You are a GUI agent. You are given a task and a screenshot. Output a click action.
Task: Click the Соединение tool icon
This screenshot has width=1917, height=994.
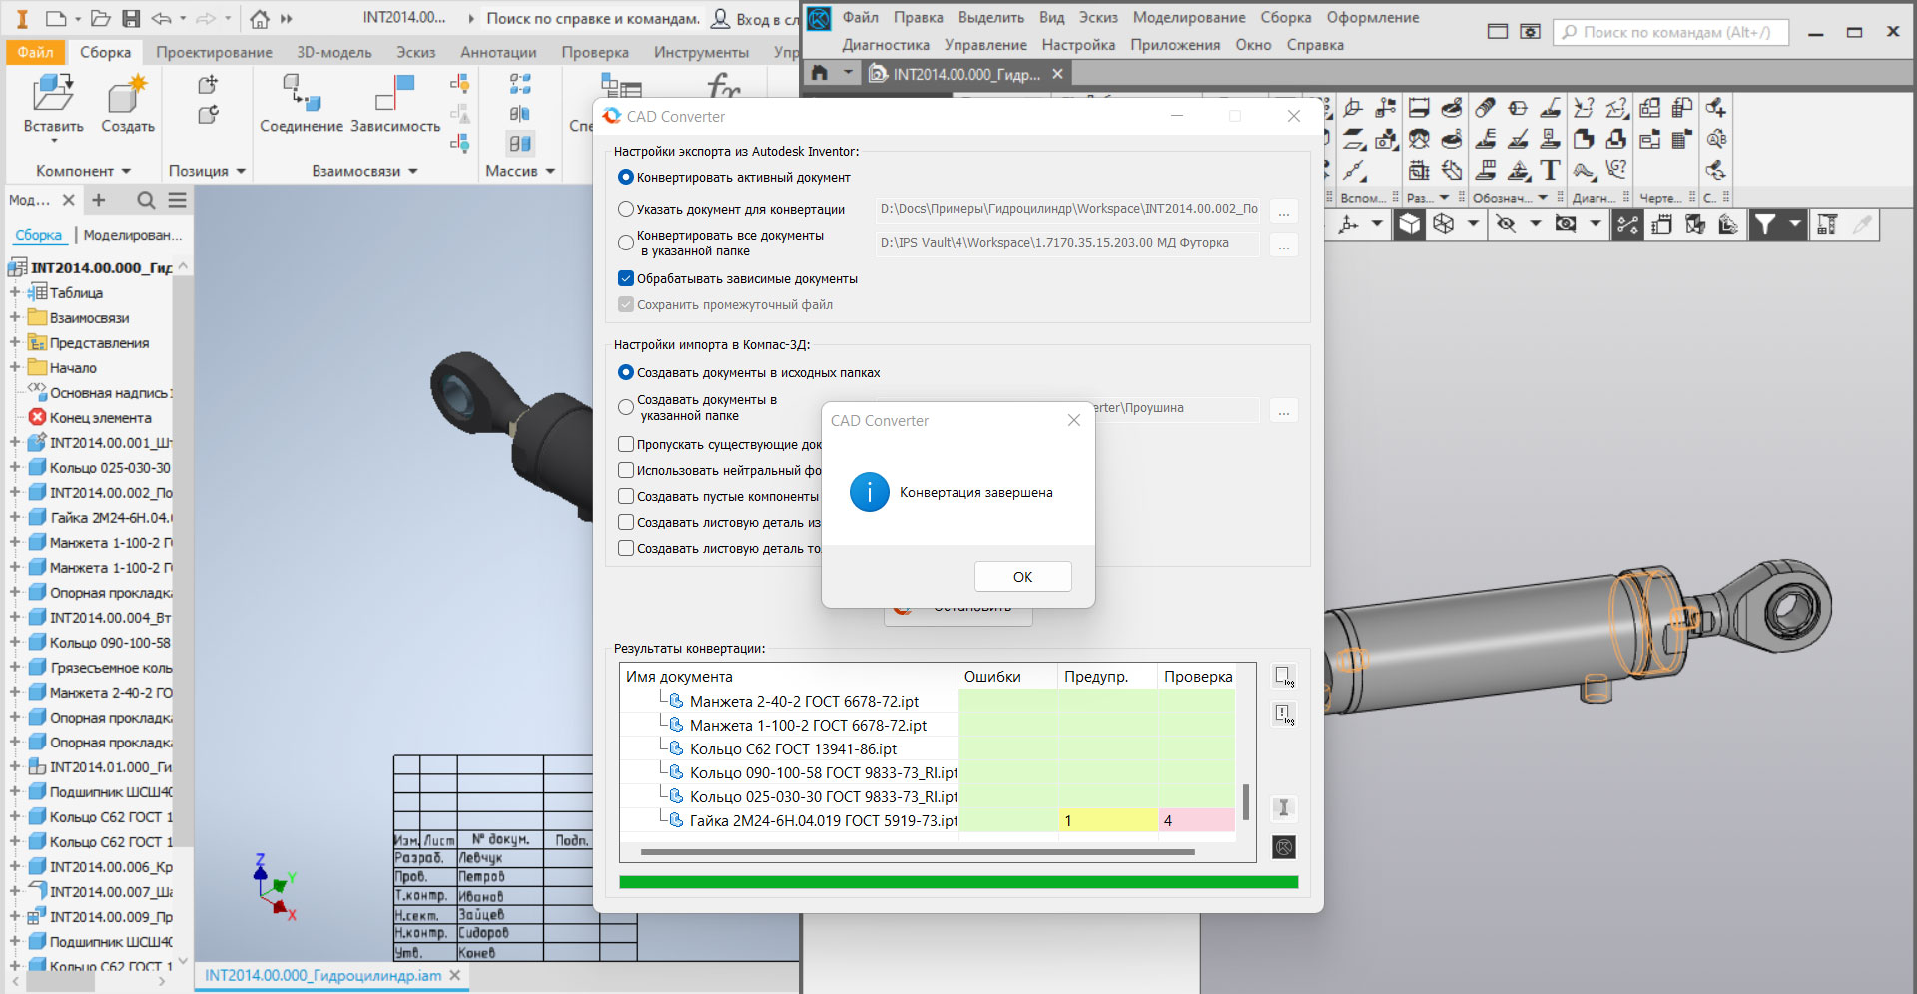tap(301, 94)
